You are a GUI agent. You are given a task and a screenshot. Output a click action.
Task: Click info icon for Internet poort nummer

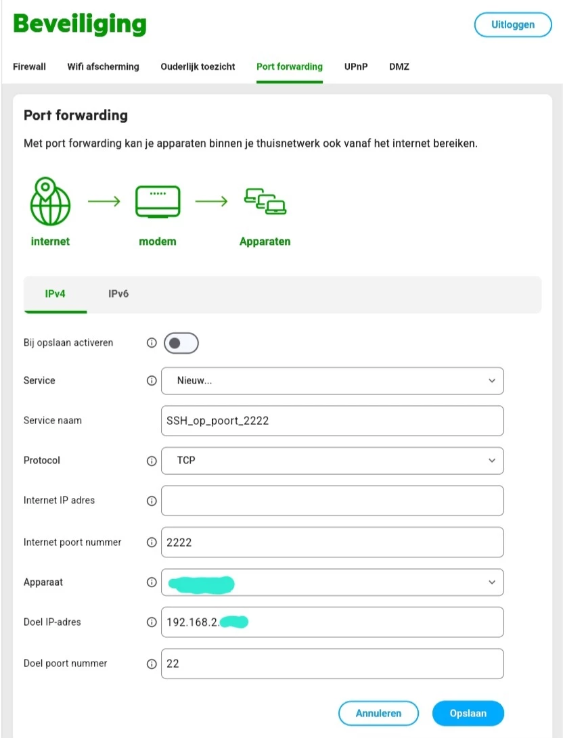click(x=152, y=543)
